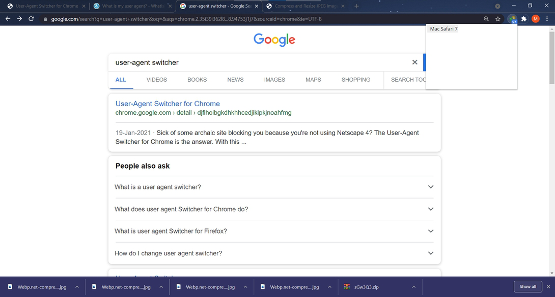Open options for third Webp.net download
The width and height of the screenshot is (555, 297).
pyautogui.click(x=245, y=287)
